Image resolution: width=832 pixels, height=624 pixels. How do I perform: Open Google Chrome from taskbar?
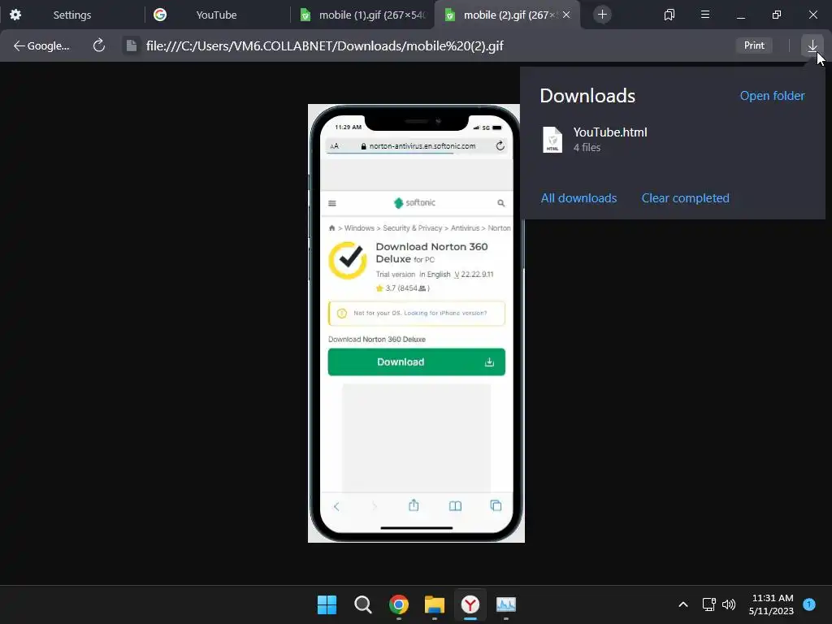pyautogui.click(x=398, y=604)
